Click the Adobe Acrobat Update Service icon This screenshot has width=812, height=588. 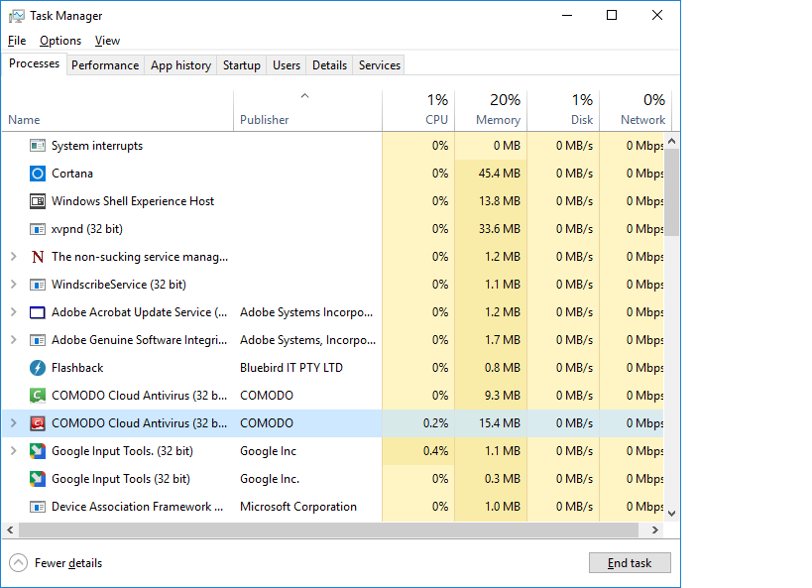point(38,312)
